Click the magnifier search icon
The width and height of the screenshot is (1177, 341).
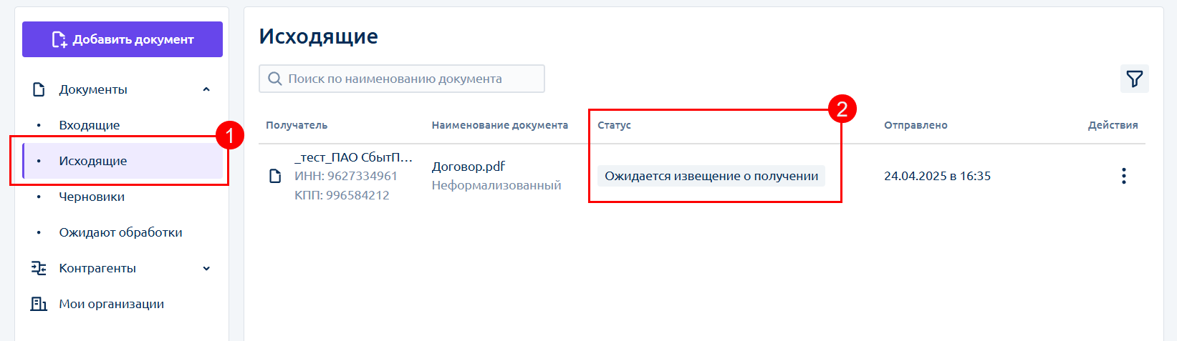[274, 79]
